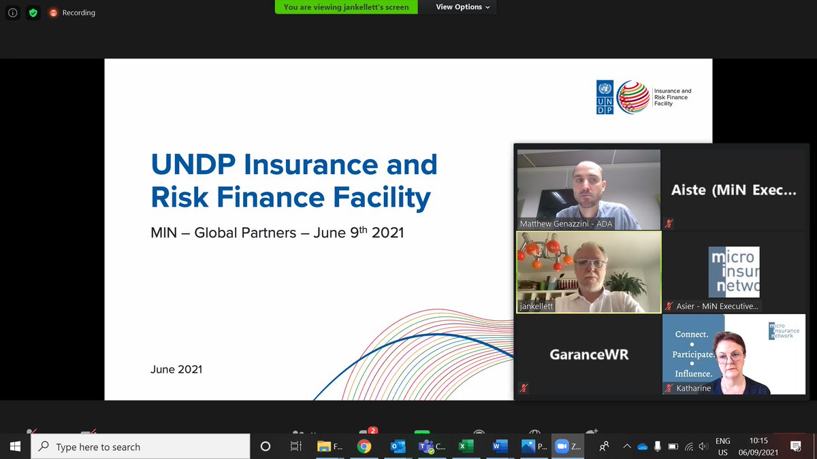Select the Asier MiN Executive tile
This screenshot has width=817, height=459.
point(734,272)
